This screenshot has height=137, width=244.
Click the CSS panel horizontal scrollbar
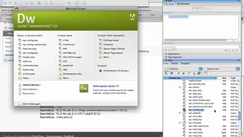196,40
